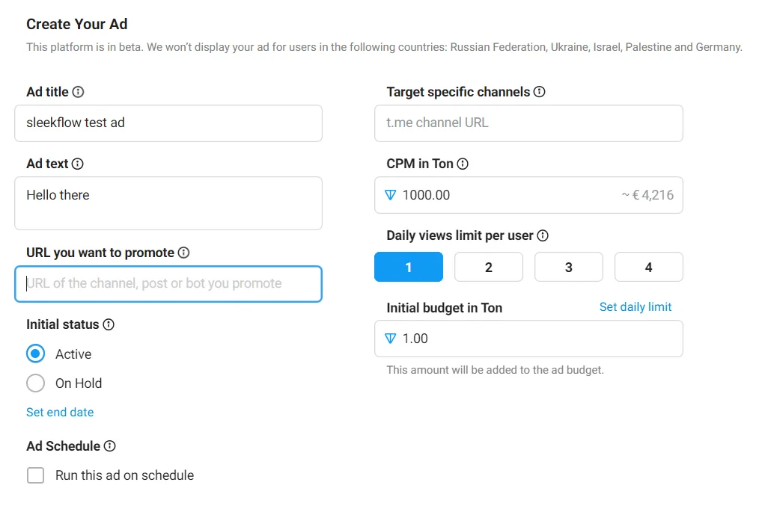Choose 4 as daily views limit
The width and height of the screenshot is (765, 506).
click(x=648, y=267)
